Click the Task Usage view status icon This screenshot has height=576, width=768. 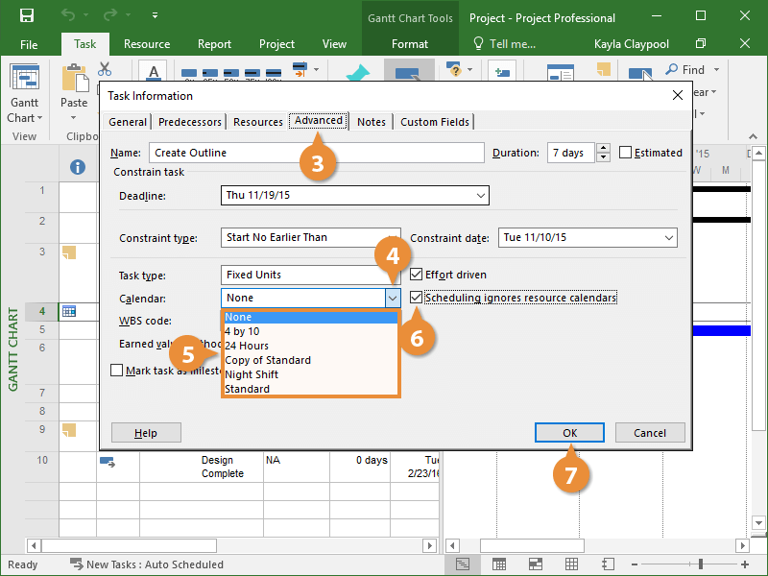(x=498, y=564)
